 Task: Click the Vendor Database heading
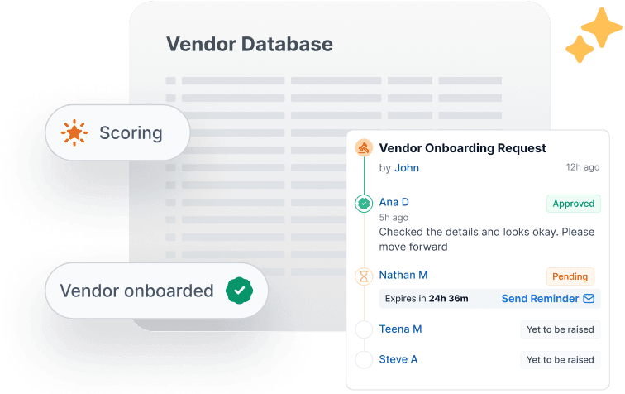click(250, 44)
